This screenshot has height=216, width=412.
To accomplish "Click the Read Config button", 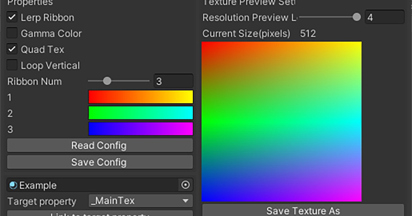I will tap(99, 145).
